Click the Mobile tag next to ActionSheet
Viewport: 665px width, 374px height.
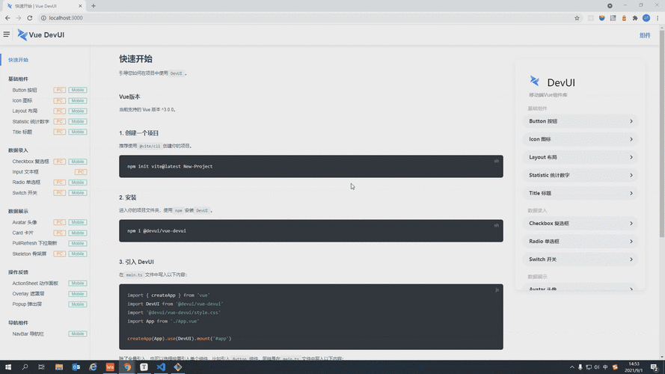coord(78,283)
